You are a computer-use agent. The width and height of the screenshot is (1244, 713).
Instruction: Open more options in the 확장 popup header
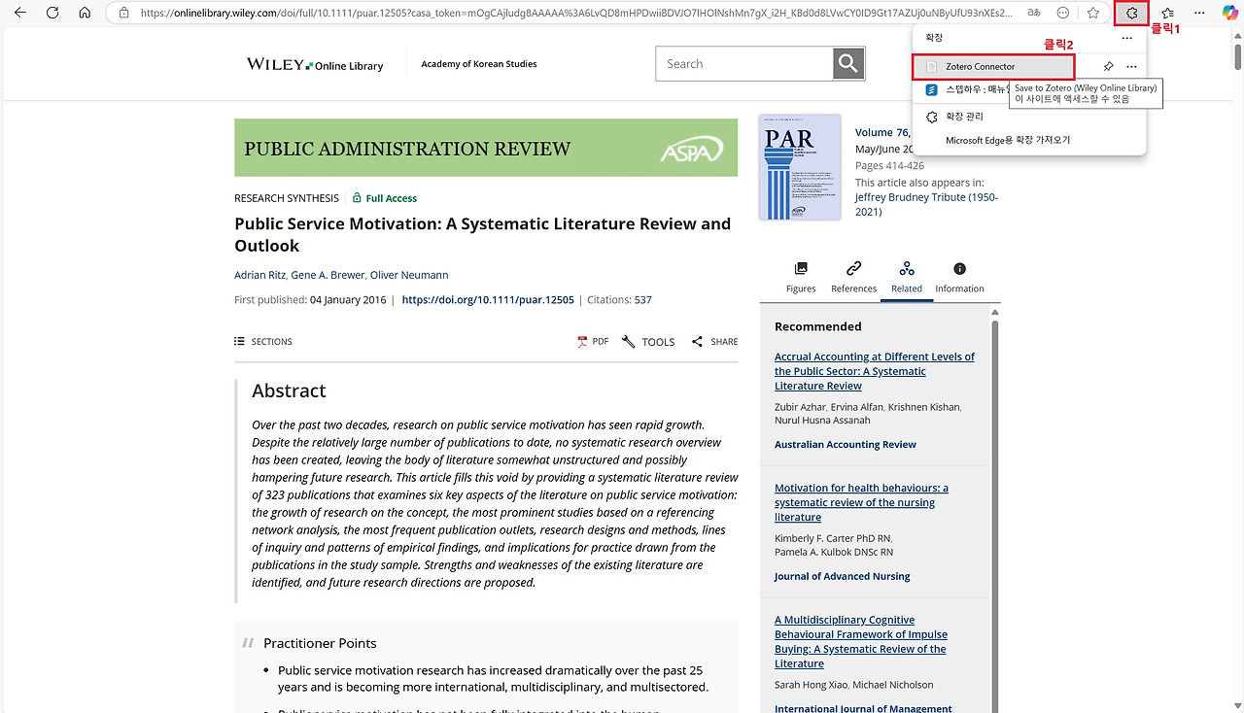(1126, 38)
